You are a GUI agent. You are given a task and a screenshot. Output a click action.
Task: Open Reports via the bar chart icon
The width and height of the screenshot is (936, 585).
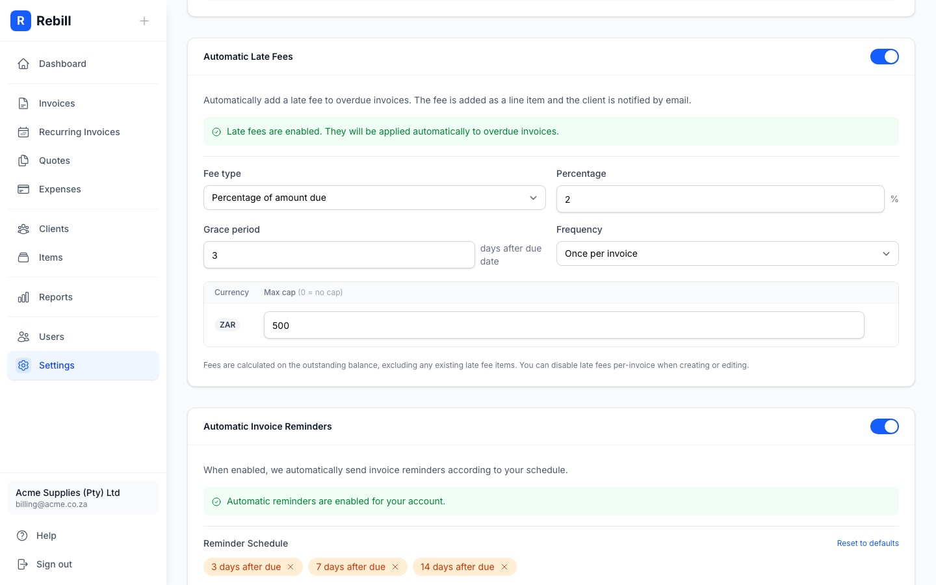tap(23, 297)
